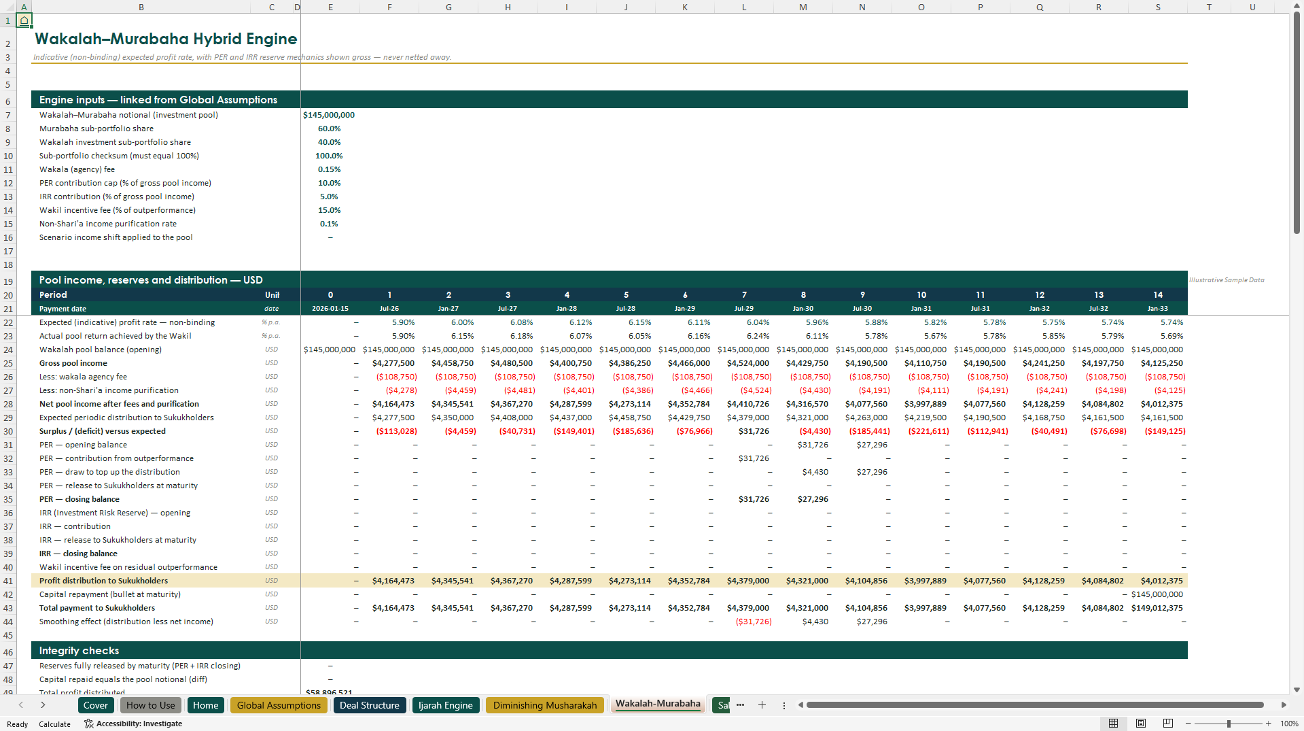Select row 7 header
The image size is (1304, 731).
coord(8,115)
